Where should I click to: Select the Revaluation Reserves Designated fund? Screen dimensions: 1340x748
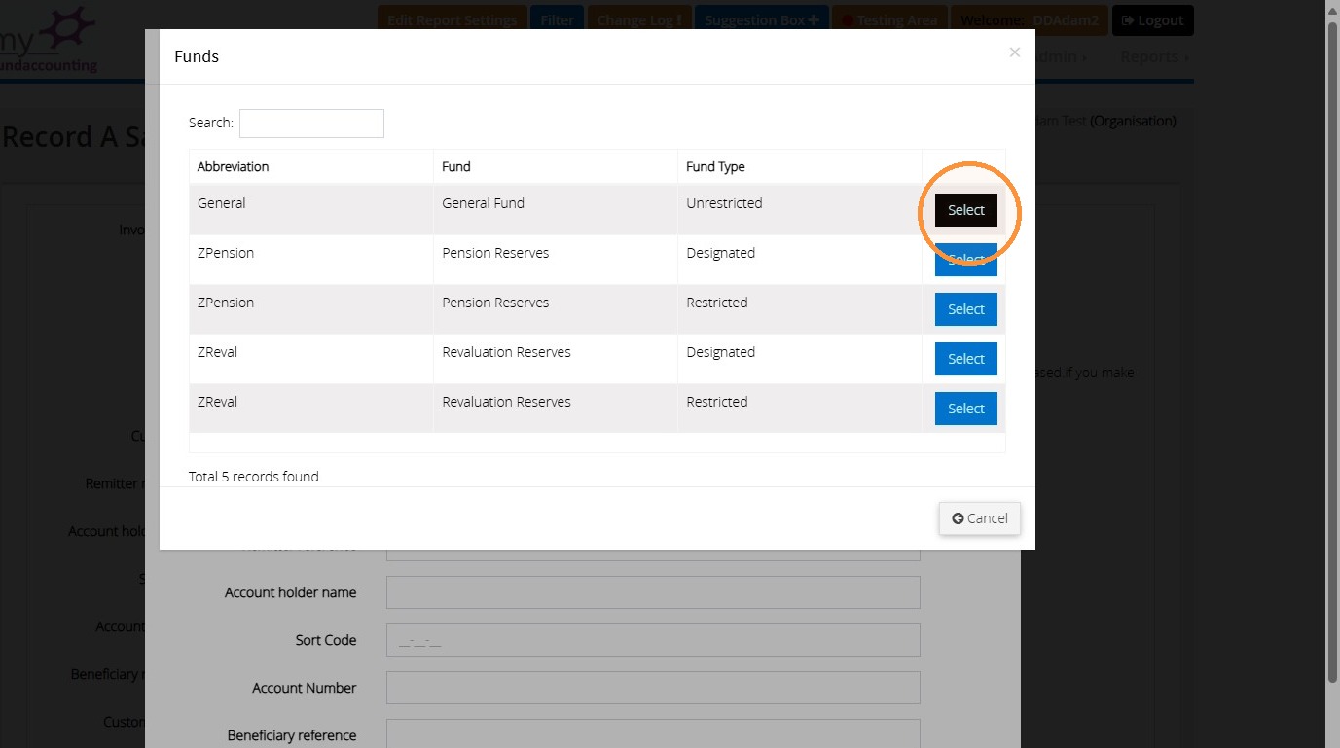tap(966, 359)
